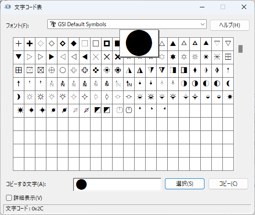The image size is (255, 215).
Task: Click the ヘルプ(H) help button
Action: pyautogui.click(x=230, y=25)
